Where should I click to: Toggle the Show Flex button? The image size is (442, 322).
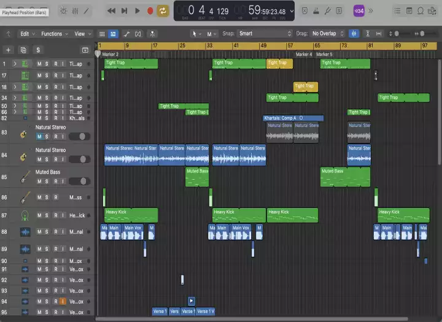coord(138,34)
